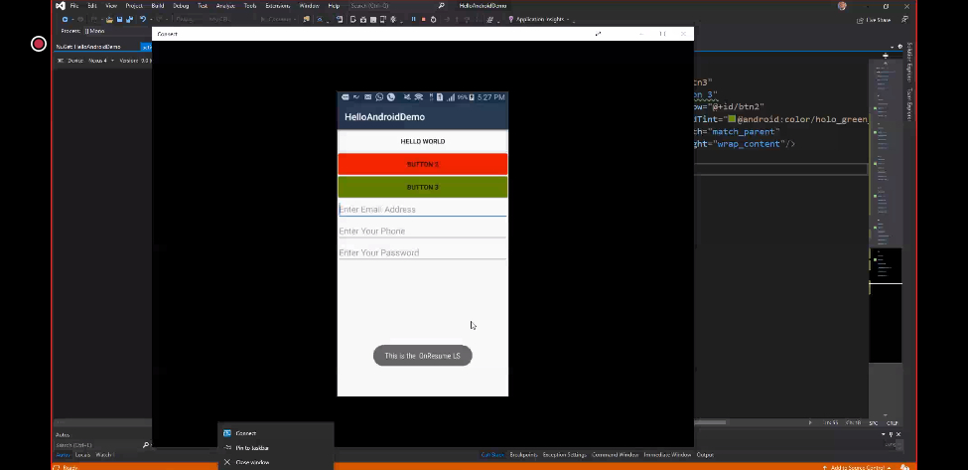Stop debugging with the red square icon
Viewport: 968px width, 470px height.
[x=423, y=19]
